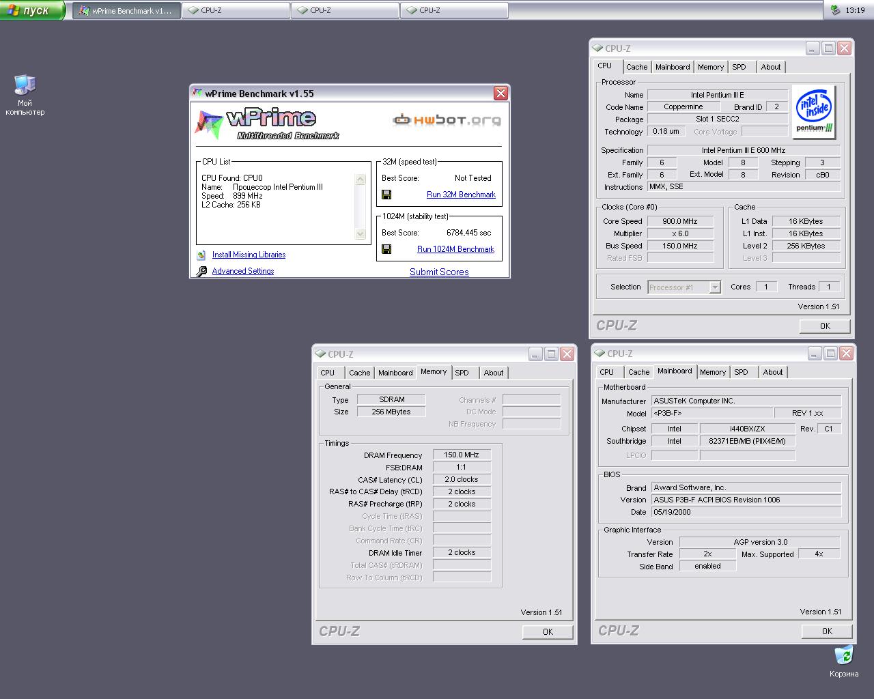The image size is (874, 699).
Task: Click OK in the CPU tab window
Action: [x=825, y=326]
